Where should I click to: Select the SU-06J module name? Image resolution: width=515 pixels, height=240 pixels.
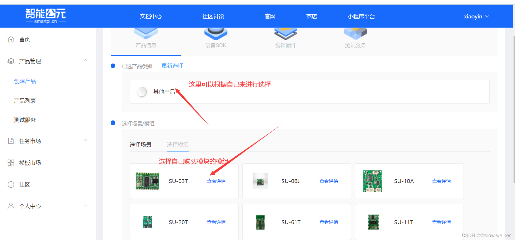tap(291, 181)
